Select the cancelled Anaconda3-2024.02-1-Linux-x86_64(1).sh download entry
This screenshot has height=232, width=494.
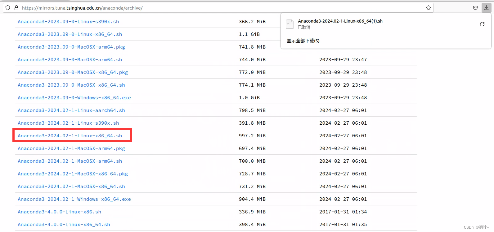pyautogui.click(x=386, y=24)
